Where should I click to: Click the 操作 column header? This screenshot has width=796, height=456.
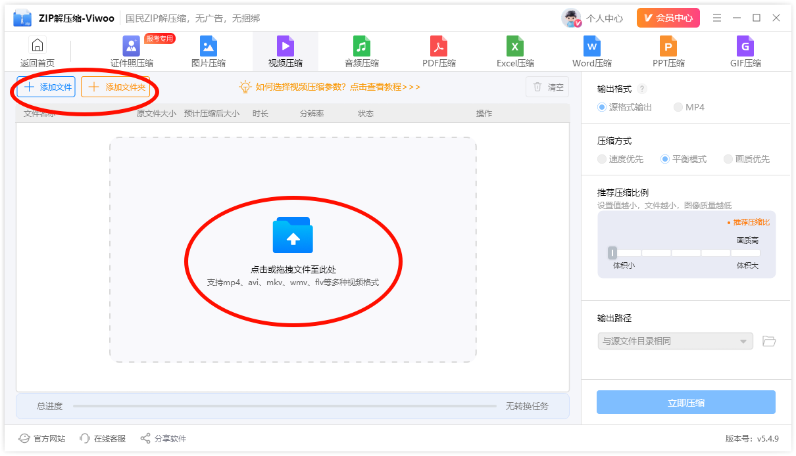(x=484, y=114)
